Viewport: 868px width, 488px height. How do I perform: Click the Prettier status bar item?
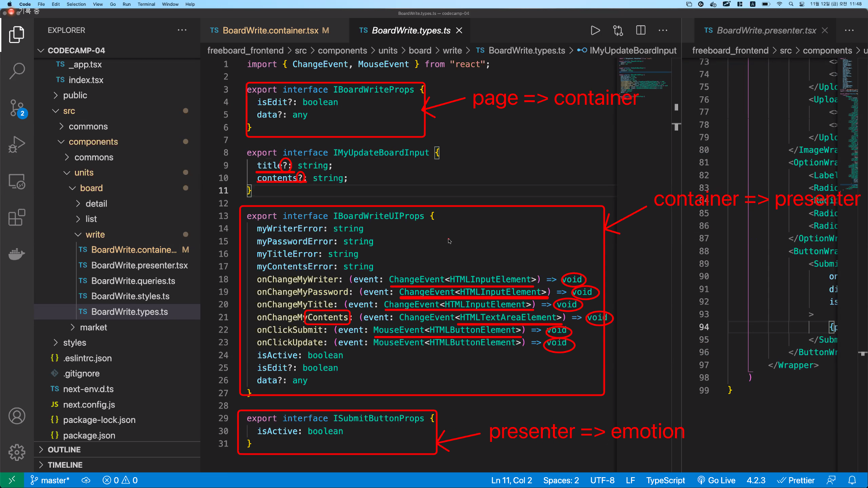pos(796,480)
